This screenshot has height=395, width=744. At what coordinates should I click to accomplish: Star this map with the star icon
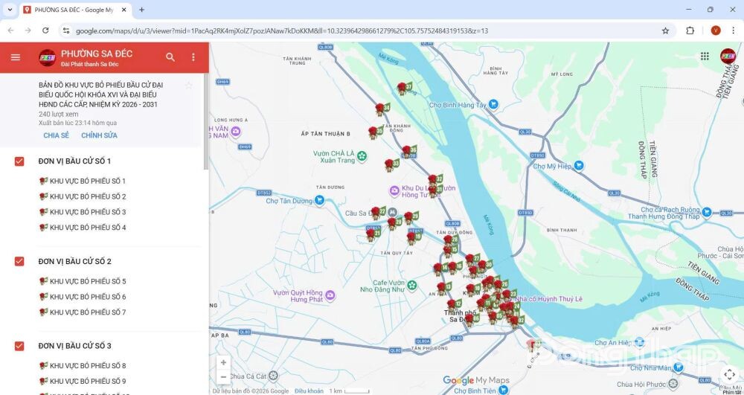189,86
